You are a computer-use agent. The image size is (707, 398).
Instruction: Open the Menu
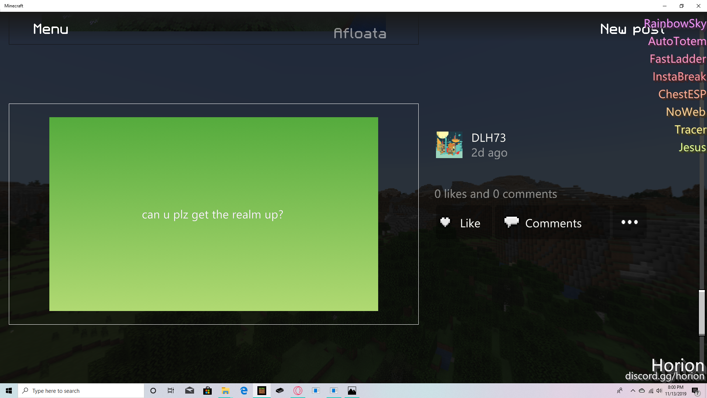[51, 29]
